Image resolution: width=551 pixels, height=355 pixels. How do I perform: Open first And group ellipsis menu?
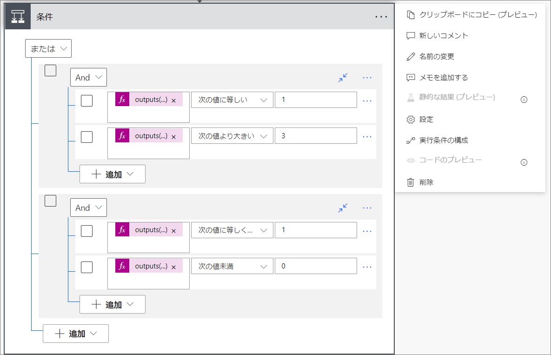tap(367, 77)
